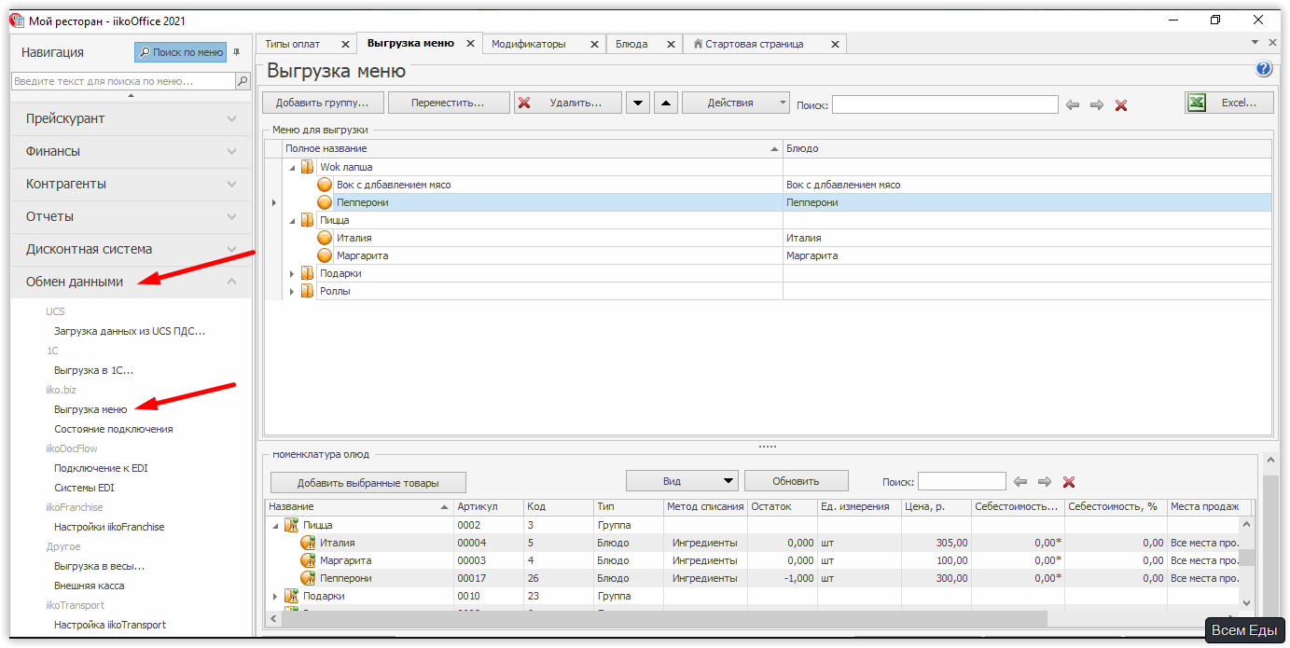Open Настройки iikoFranchise link

point(109,527)
